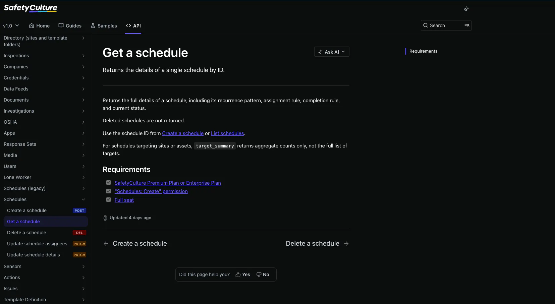555x304 pixels.
Task: Jump to Requirements in the page outline
Action: click(x=423, y=51)
